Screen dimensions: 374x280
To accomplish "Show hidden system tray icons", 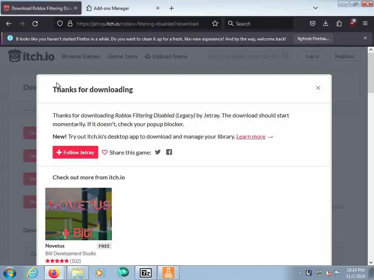I will [299, 273].
